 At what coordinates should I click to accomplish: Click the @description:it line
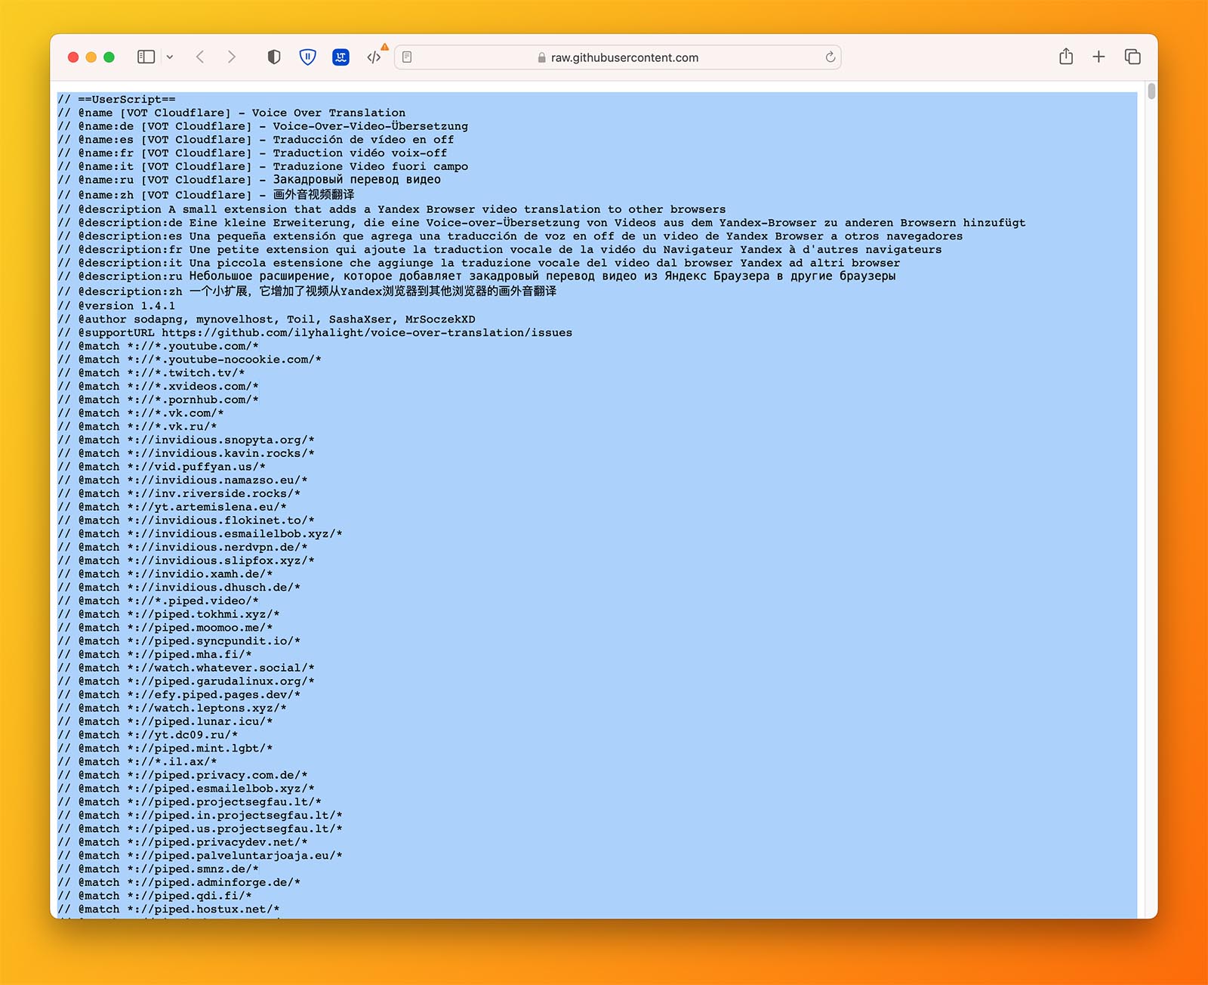(479, 264)
